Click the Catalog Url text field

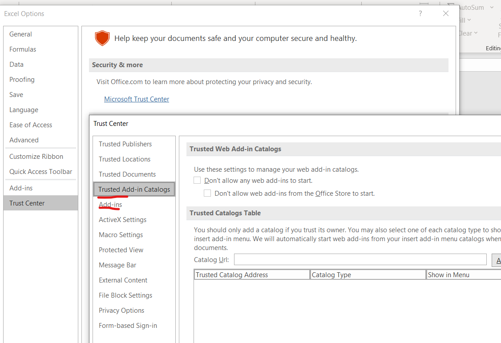click(360, 260)
